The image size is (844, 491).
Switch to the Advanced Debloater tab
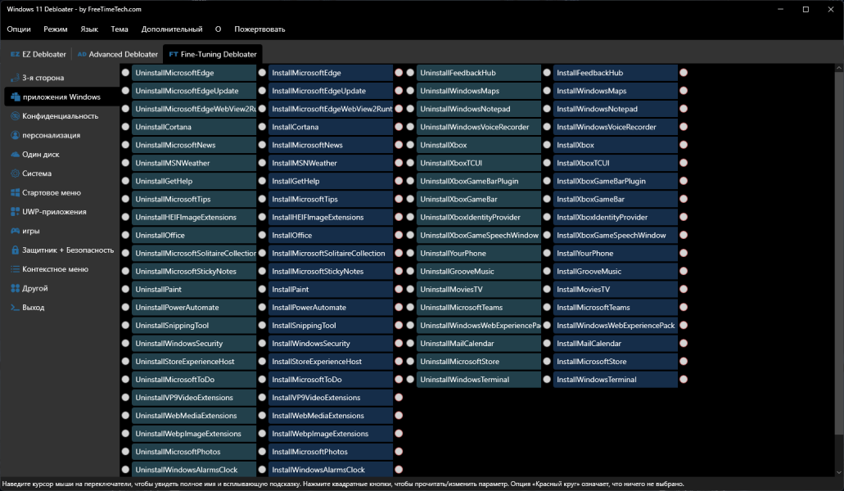pos(117,54)
